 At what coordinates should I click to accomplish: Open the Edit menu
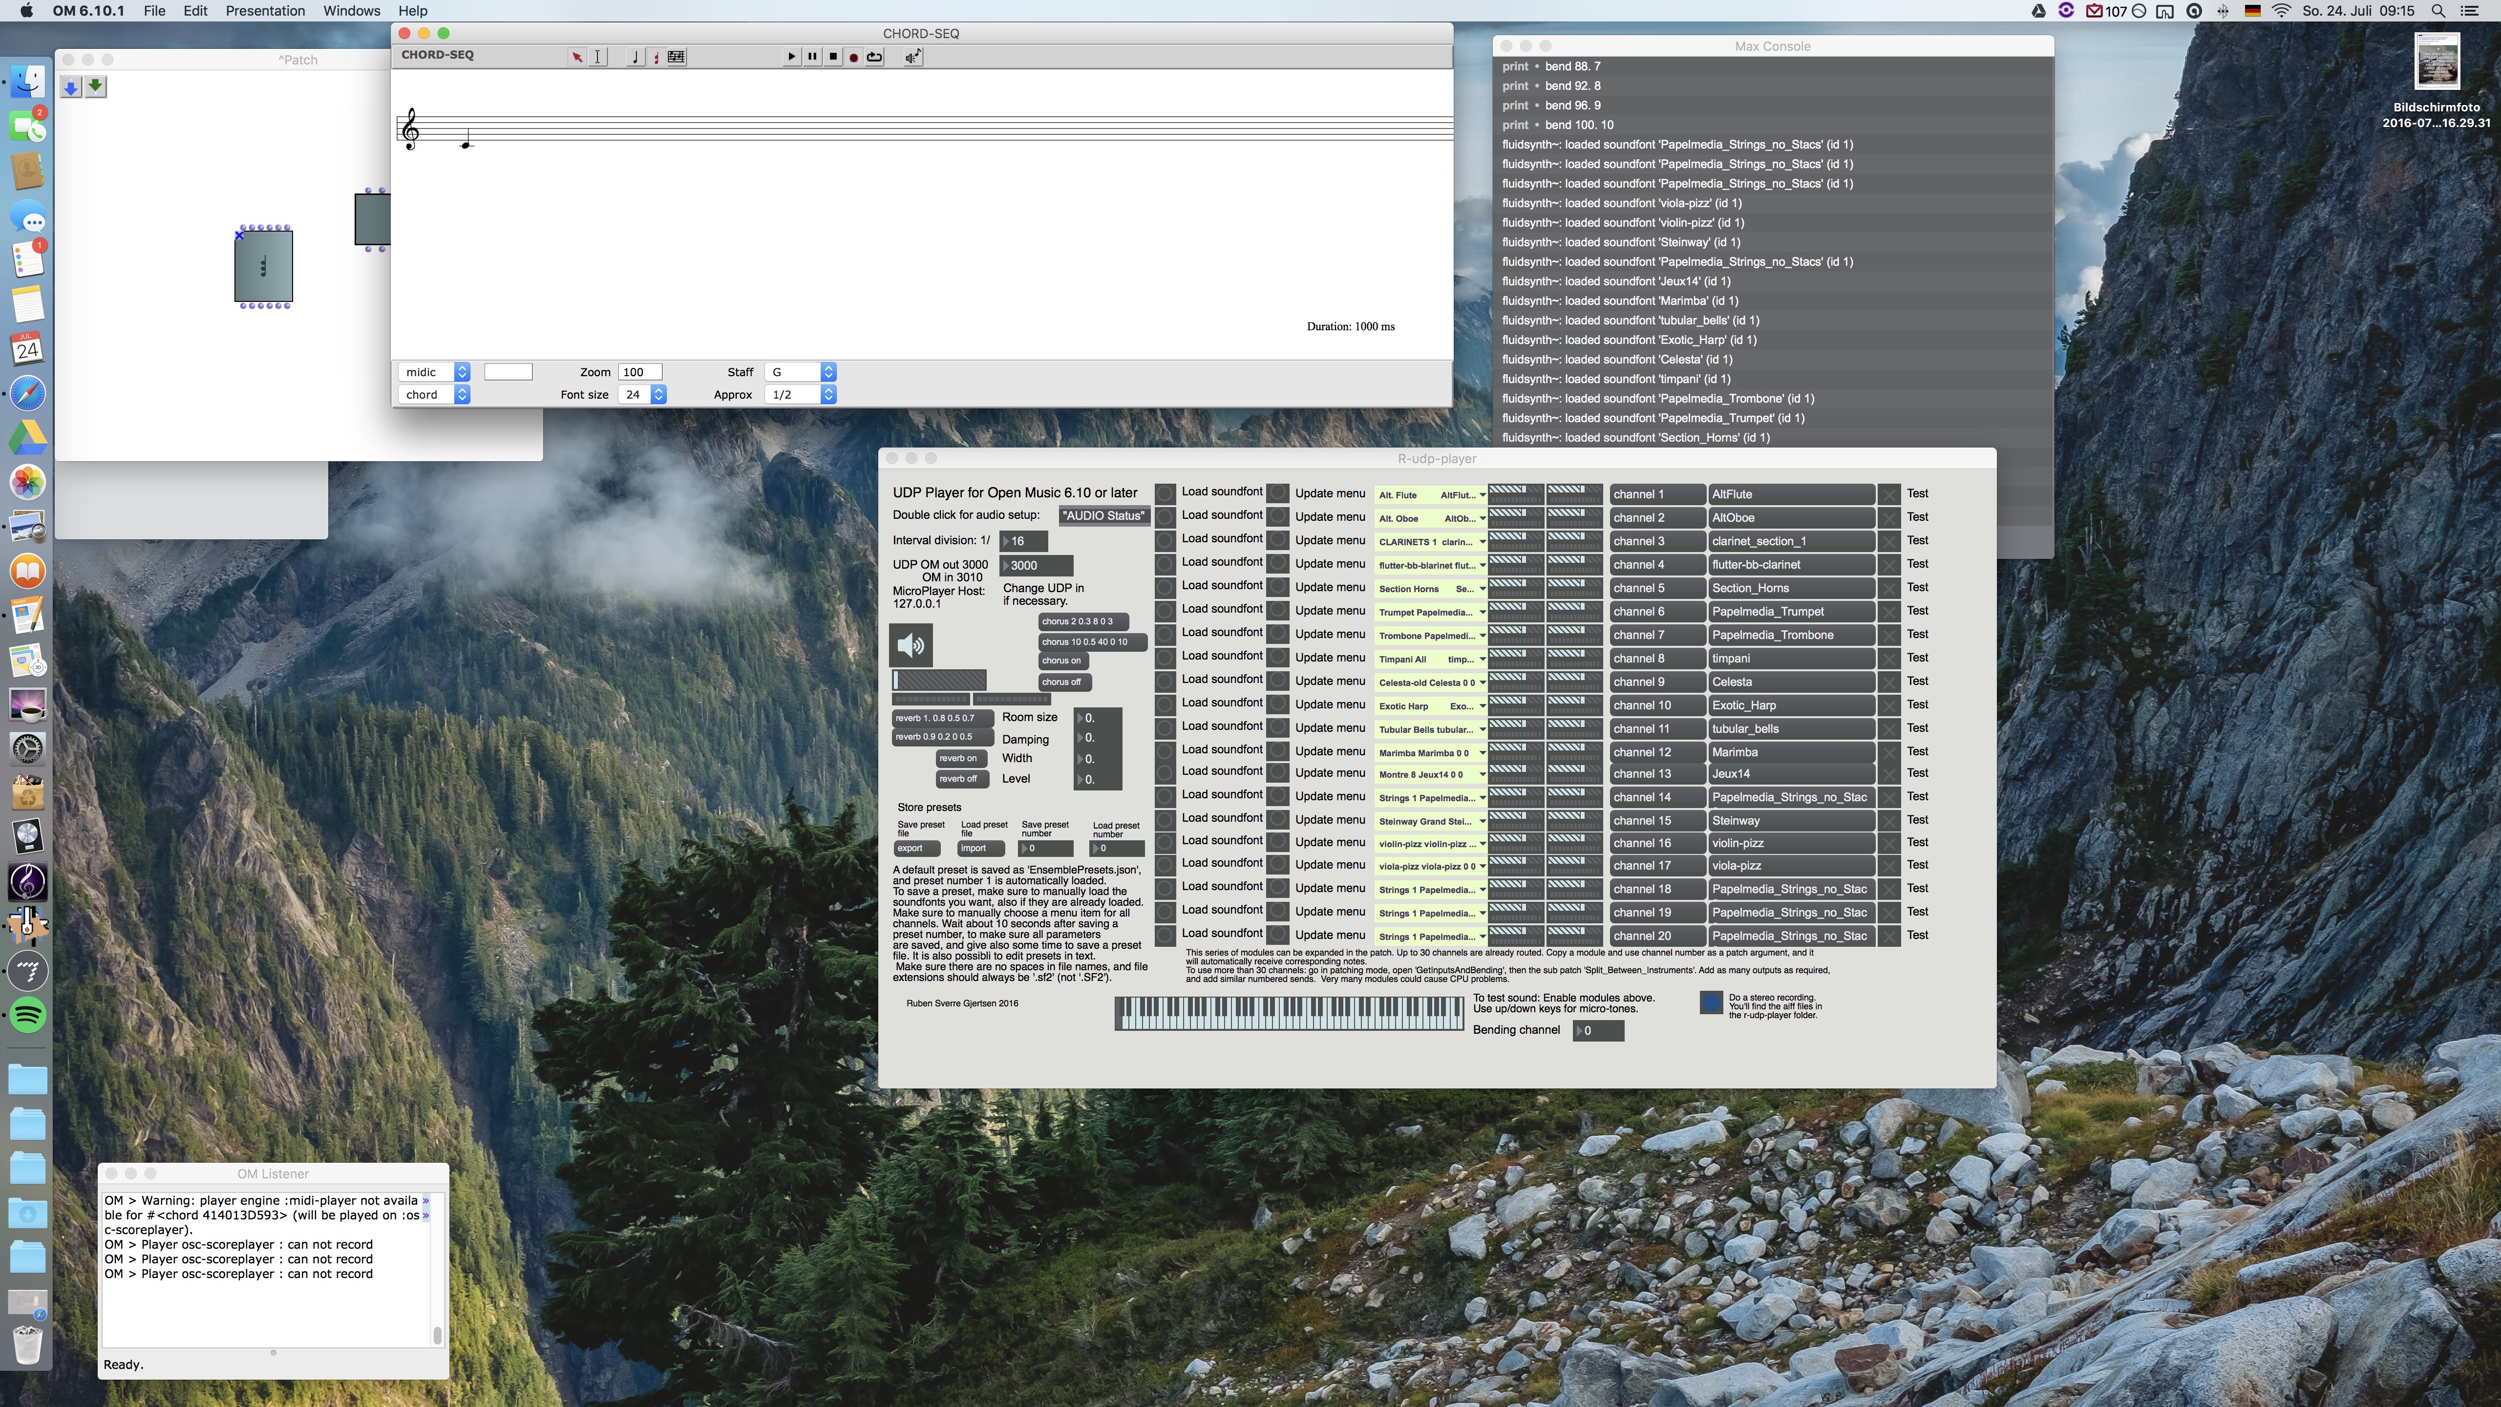[195, 11]
